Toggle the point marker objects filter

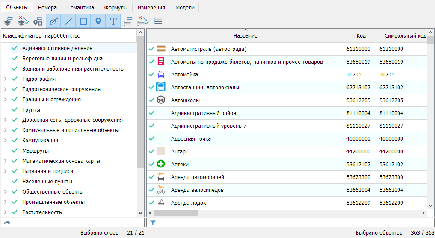[x=98, y=21]
